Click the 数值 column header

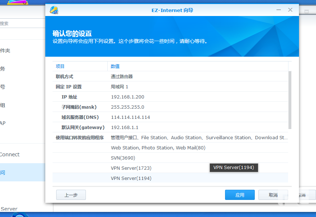pyautogui.click(x=198, y=66)
